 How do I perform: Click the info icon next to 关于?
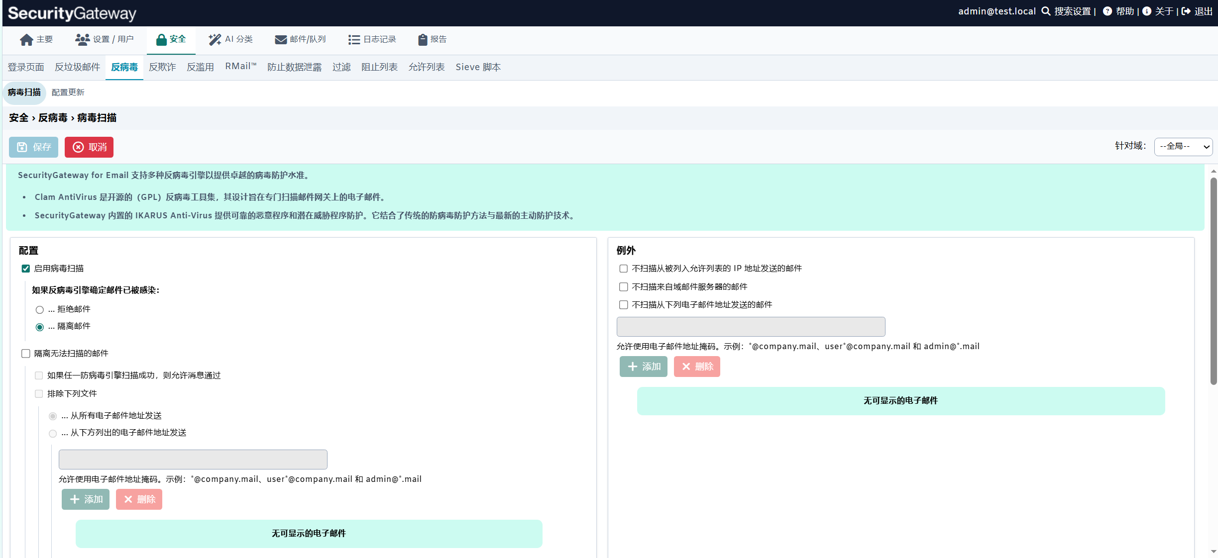click(x=1147, y=11)
